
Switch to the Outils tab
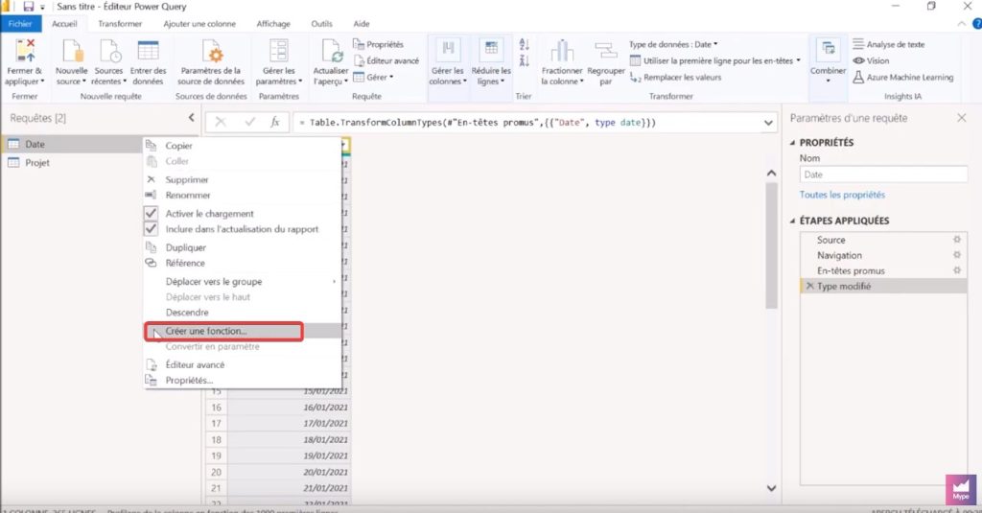pos(322,24)
